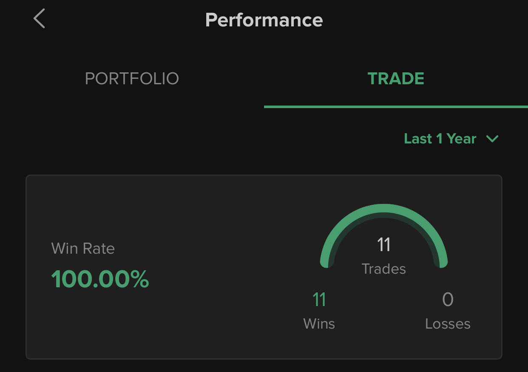Tap the right end of gauge arc
This screenshot has height=372, width=528.
(x=442, y=262)
